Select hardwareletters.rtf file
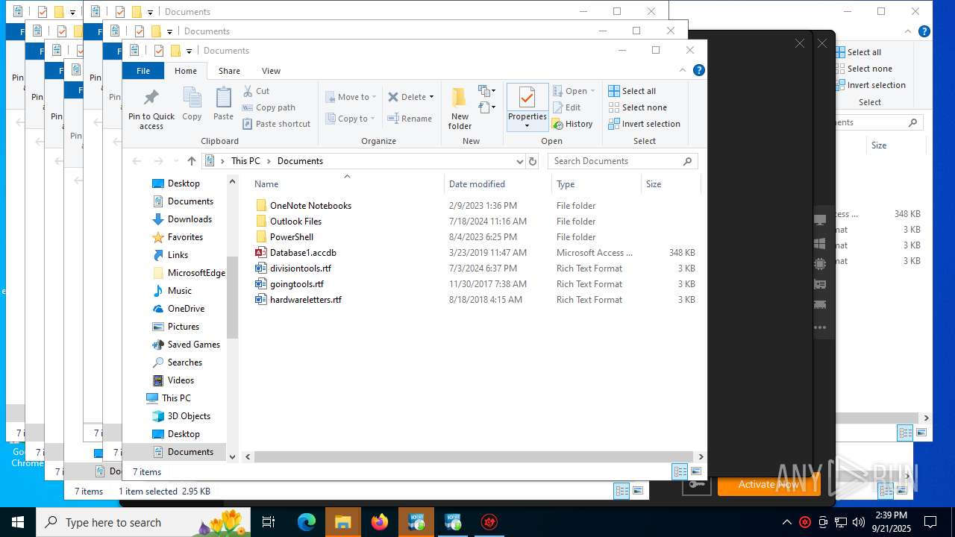Screen dimensions: 955x537 click(306, 300)
